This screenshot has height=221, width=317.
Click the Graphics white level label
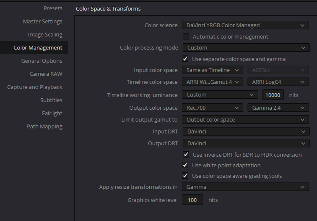point(152,200)
